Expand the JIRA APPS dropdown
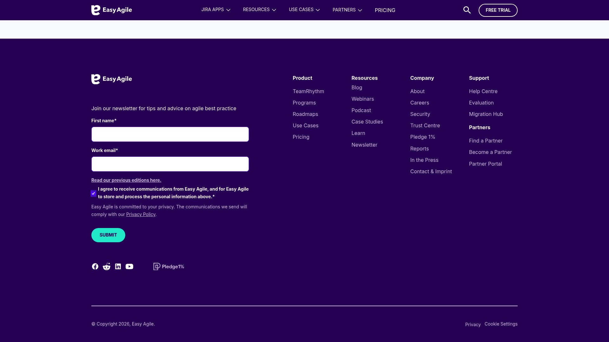The height and width of the screenshot is (342, 609). [216, 10]
